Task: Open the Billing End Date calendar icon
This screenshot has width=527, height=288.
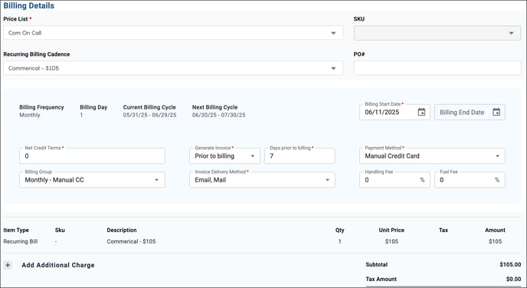Action: point(496,113)
